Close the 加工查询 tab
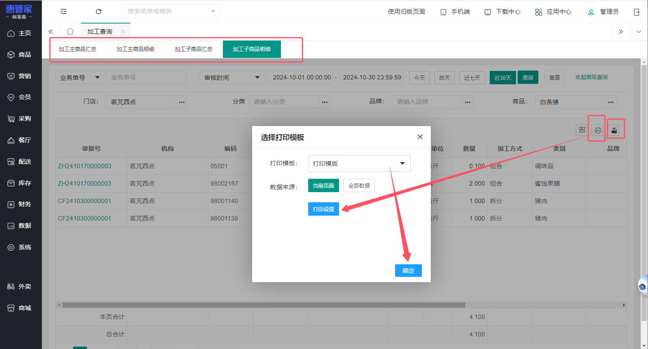The width and height of the screenshot is (648, 349). [x=123, y=32]
